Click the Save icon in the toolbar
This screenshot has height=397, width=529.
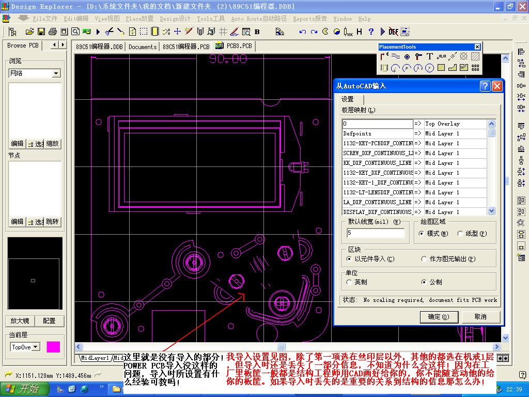point(41,32)
